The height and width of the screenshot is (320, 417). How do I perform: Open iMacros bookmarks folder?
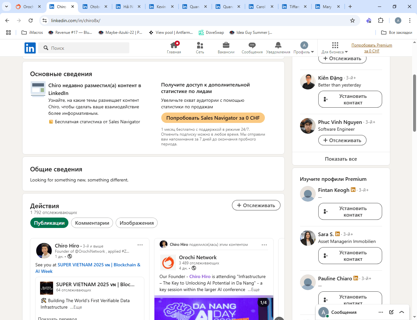coord(32,33)
